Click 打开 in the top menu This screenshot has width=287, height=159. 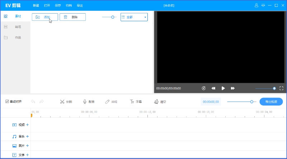pos(47,5)
